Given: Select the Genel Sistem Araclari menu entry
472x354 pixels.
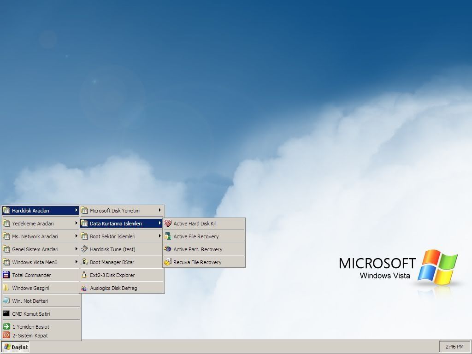Looking at the screenshot, I should (x=41, y=249).
